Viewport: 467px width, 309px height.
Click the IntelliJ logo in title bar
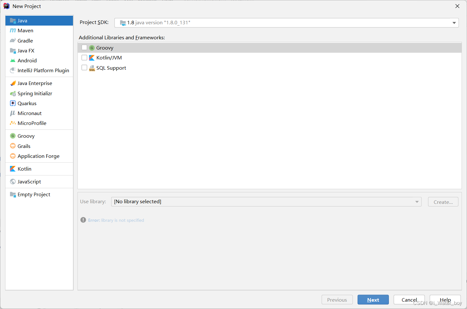pos(6,6)
